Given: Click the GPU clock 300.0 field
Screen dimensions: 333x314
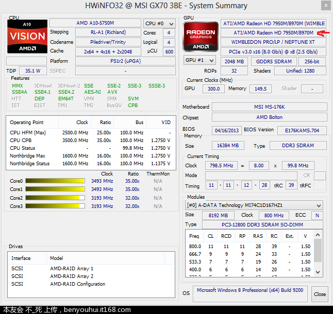Looking at the screenshot, I should click(213, 89).
